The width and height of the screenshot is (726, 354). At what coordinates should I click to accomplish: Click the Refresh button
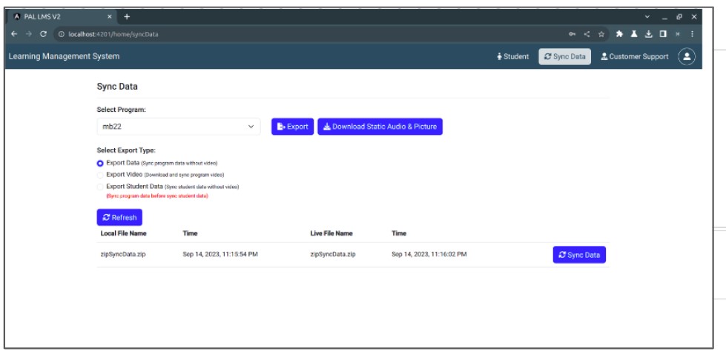point(119,217)
